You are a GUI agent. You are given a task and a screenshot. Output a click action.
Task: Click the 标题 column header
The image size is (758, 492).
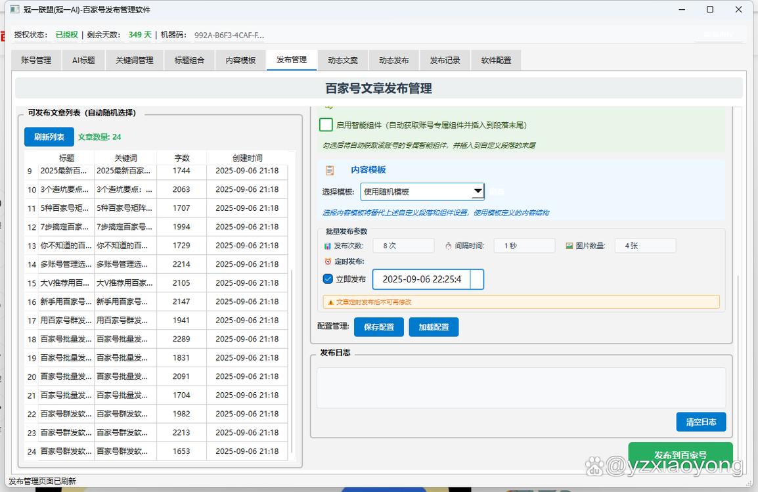click(x=66, y=158)
